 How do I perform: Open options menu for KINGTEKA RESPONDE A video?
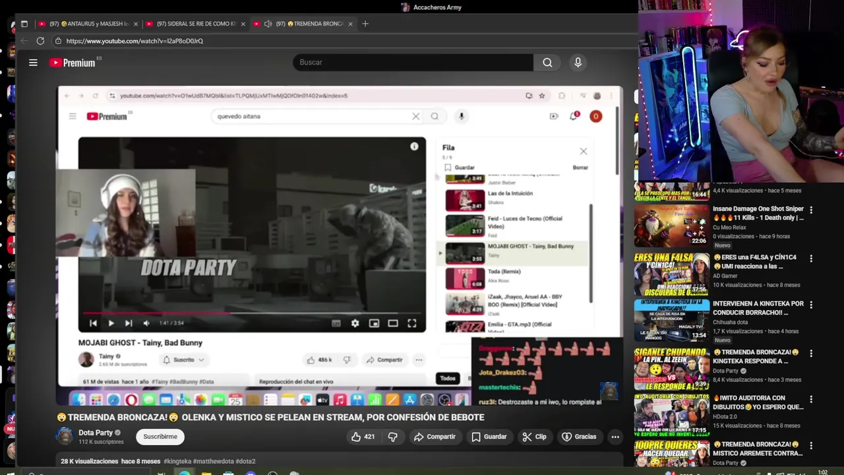point(811,354)
